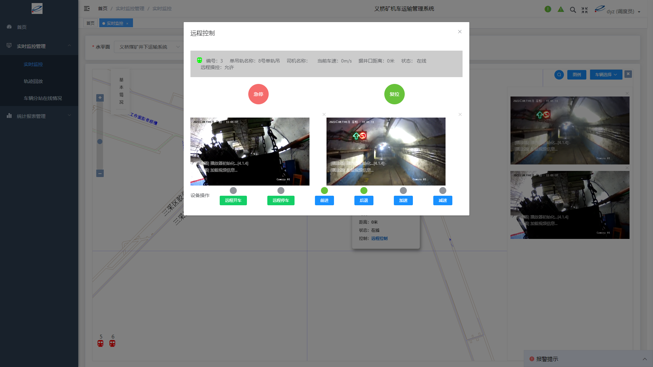This screenshot has width=653, height=367.
Task: Toggle the 前进 forward control
Action: point(324,200)
